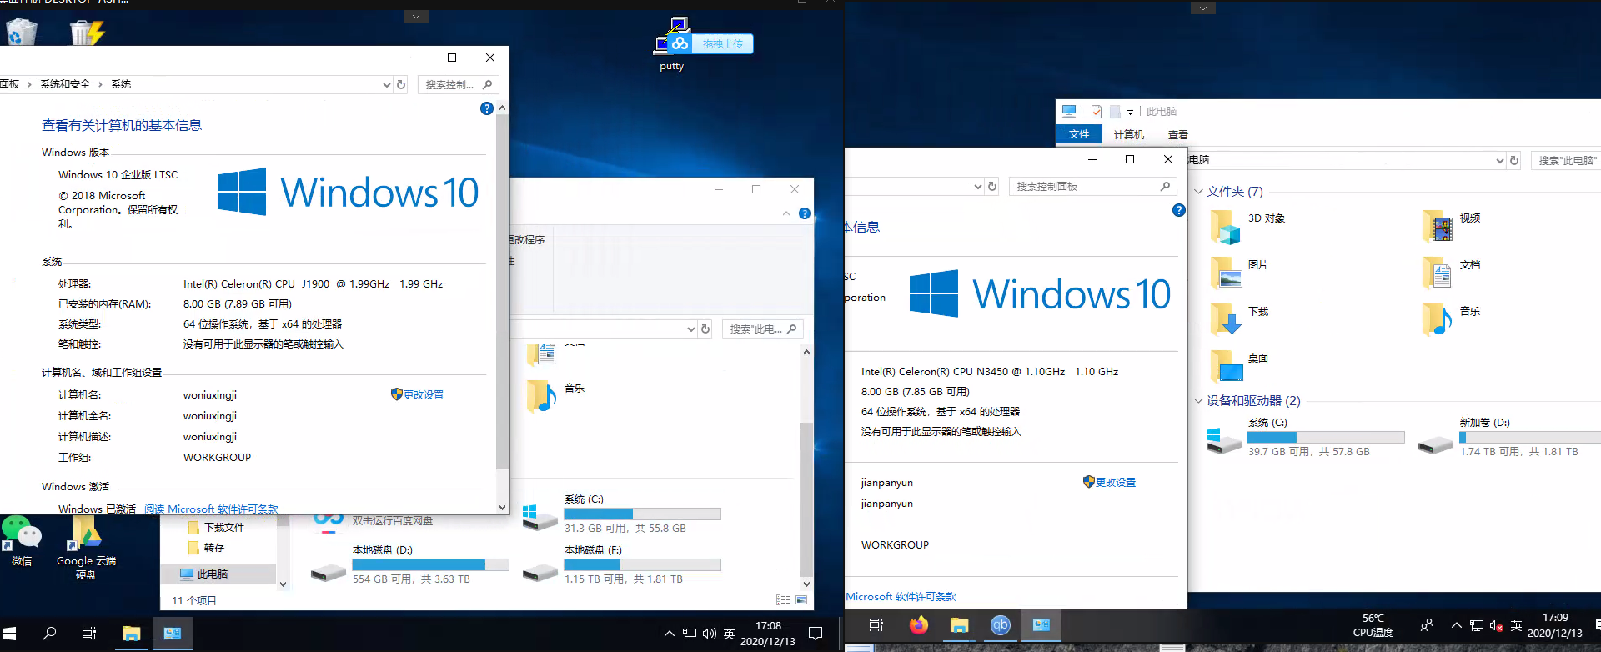1601x652 pixels.
Task: Click the volume icon in the 17:08 tray
Action: (x=710, y=634)
